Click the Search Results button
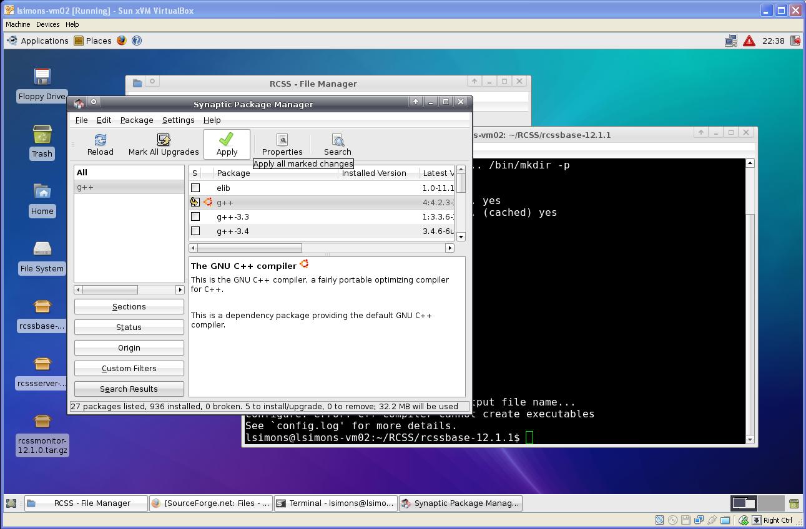 (129, 389)
